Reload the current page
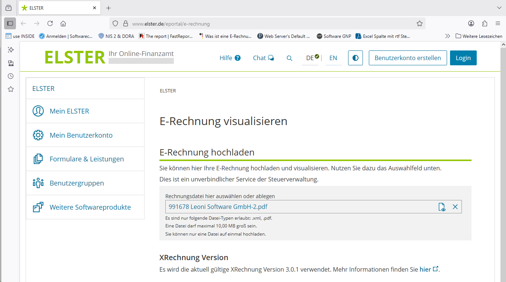Image resolution: width=506 pixels, height=282 pixels. [x=50, y=23]
